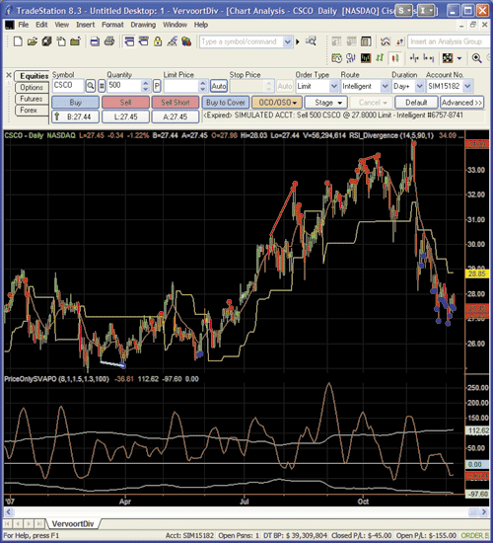This screenshot has height=543, width=493.
Task: Click the padlock lock icon in toolbar
Action: click(158, 41)
